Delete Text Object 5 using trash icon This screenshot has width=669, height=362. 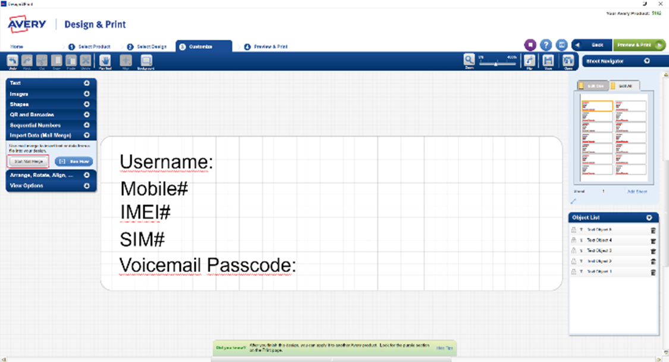653,230
